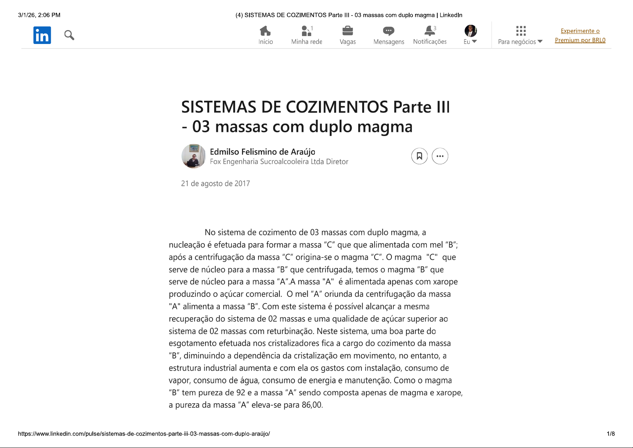The width and height of the screenshot is (633, 448).
Task: Open search with the magnifying glass icon
Action: tap(69, 35)
